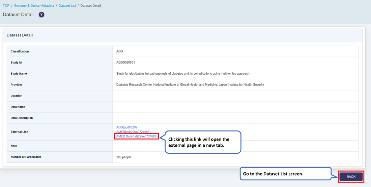Click the Dataset Detail page title
The image size is (371, 187).
(18, 15)
